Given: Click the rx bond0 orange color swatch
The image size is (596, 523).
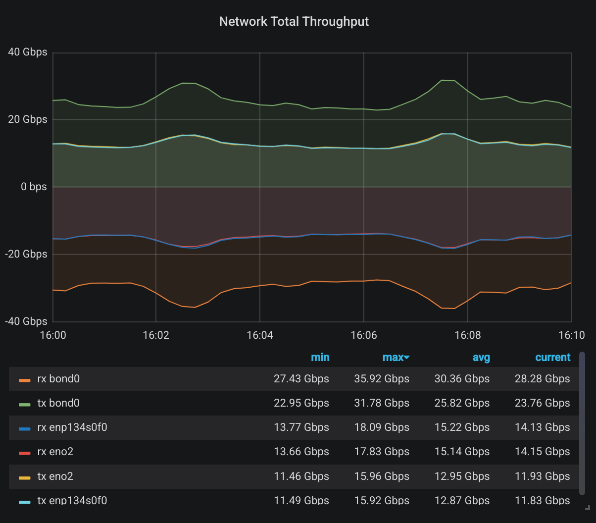Looking at the screenshot, I should [x=25, y=380].
